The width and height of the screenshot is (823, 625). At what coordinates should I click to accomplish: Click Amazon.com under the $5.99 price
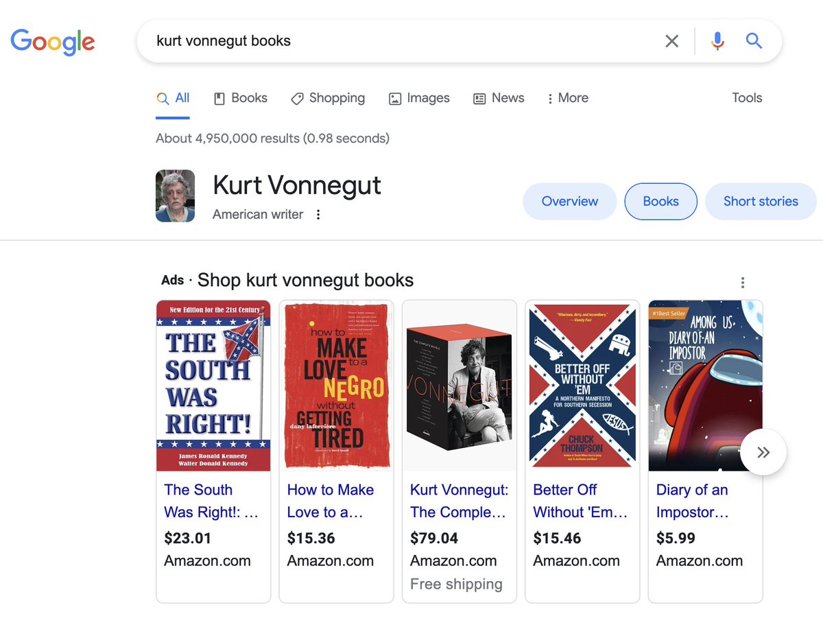coord(700,561)
